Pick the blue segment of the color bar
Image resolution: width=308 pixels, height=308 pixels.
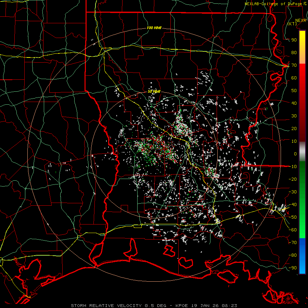tap(302, 256)
